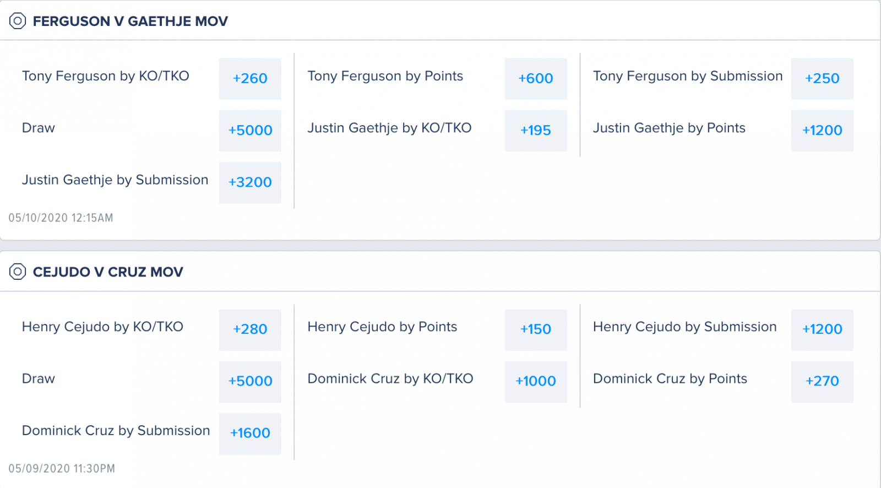
Task: Pick Dominick Cruz by Submission +1600
Action: click(250, 433)
